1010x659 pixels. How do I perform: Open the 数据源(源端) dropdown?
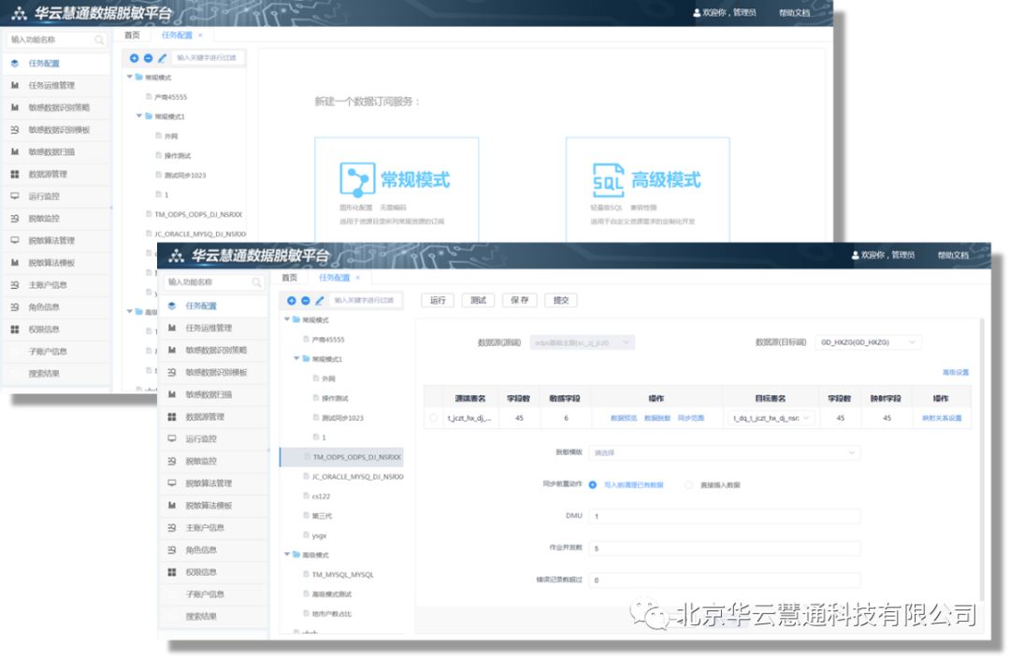583,343
